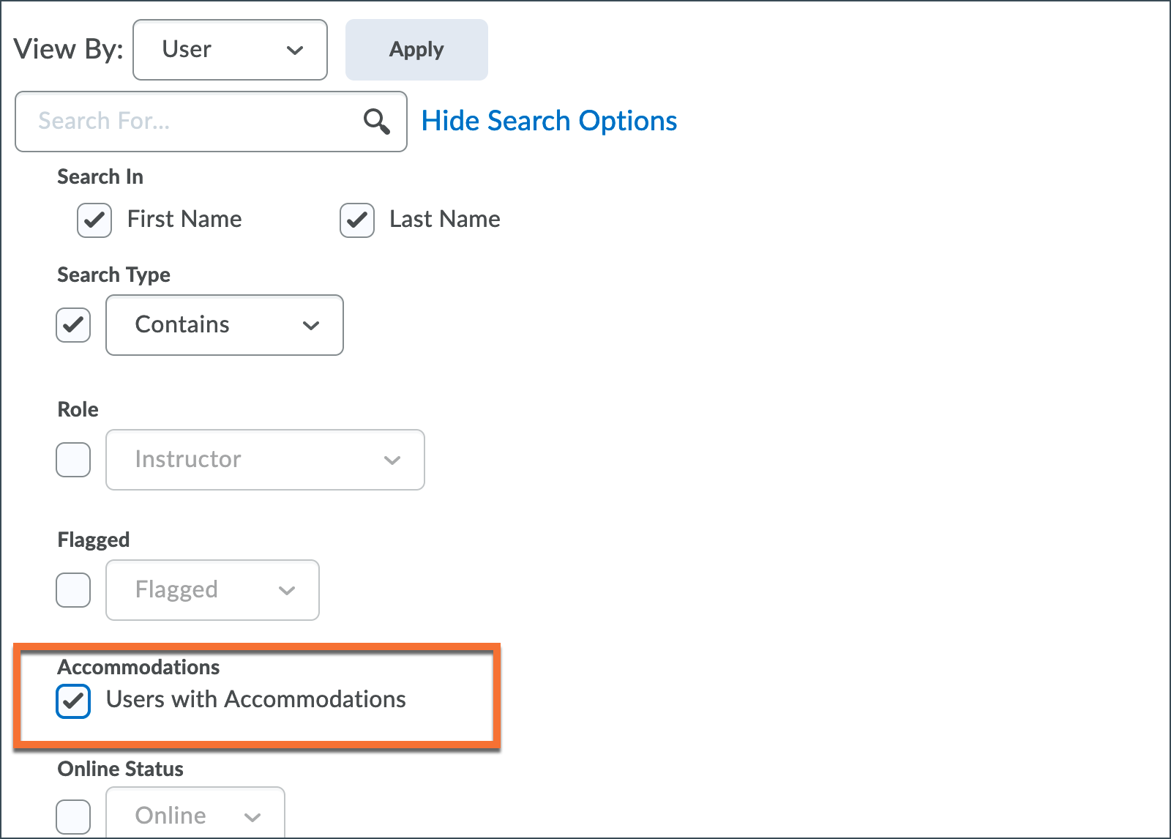Image resolution: width=1171 pixels, height=839 pixels.
Task: Click the 'Users with Accommodations' label text
Action: (256, 700)
